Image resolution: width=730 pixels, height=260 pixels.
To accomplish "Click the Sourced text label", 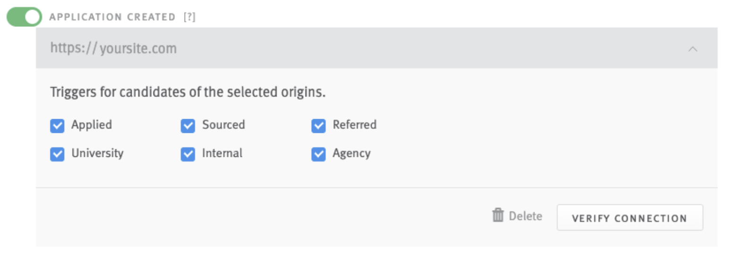I will [223, 125].
